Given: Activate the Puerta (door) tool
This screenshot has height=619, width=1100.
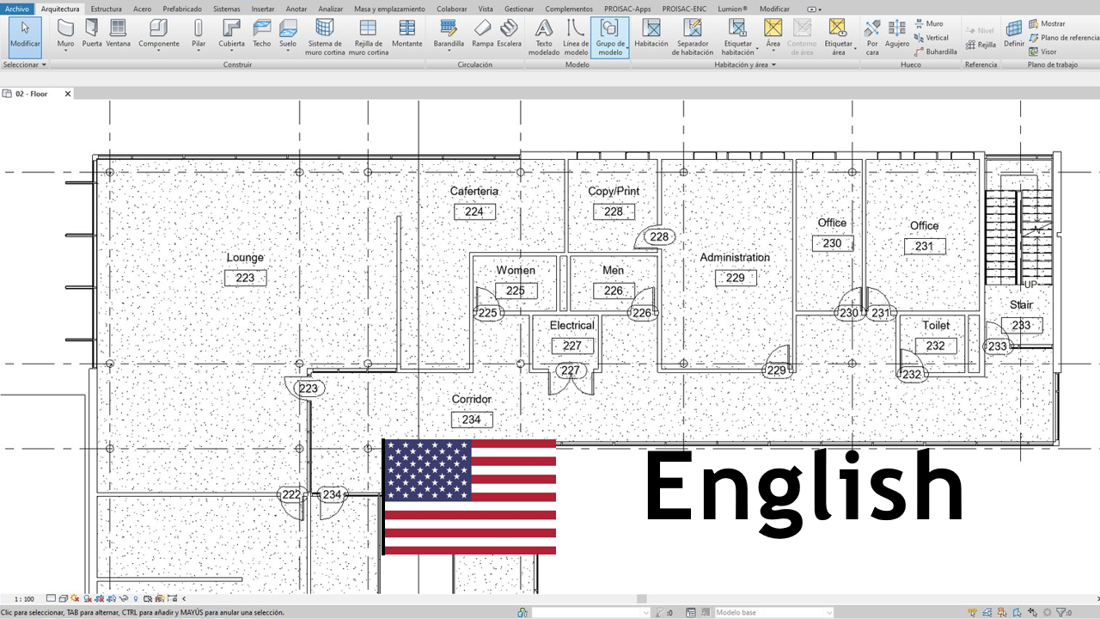Looking at the screenshot, I should 92,34.
